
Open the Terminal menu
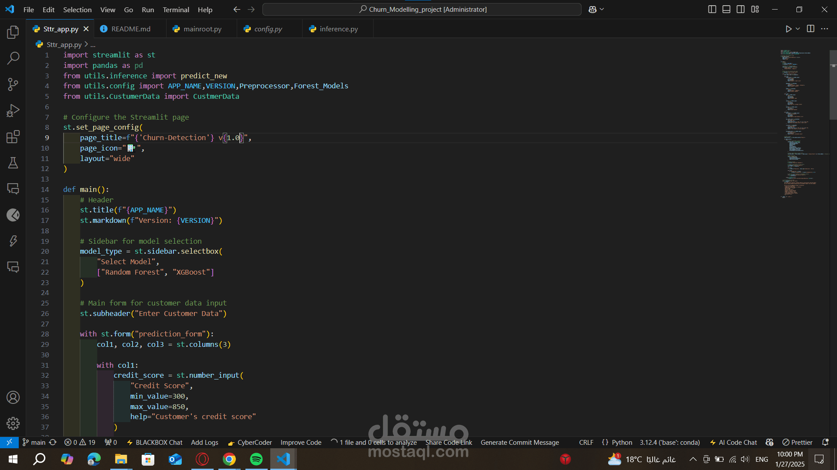[x=176, y=9]
